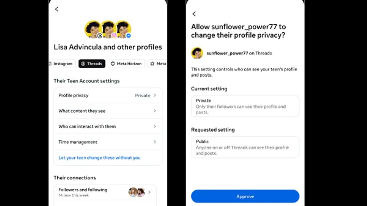This screenshot has height=206, width=367.
Task: Expand Profile privacy setting chevron
Action: [155, 95]
